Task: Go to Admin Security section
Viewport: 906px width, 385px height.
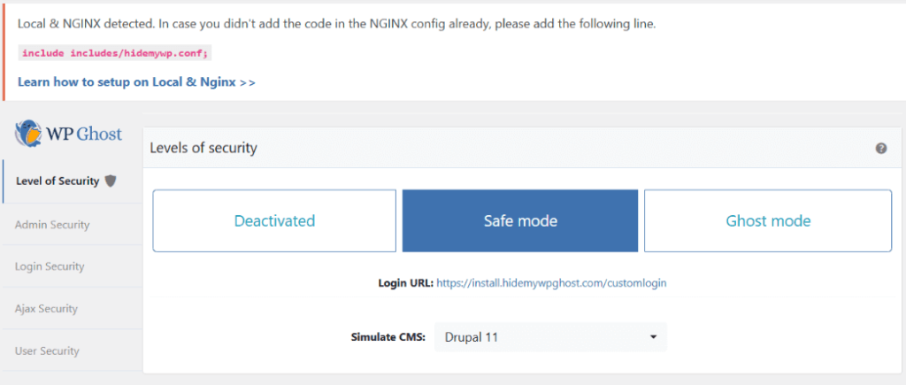Action: [52, 225]
